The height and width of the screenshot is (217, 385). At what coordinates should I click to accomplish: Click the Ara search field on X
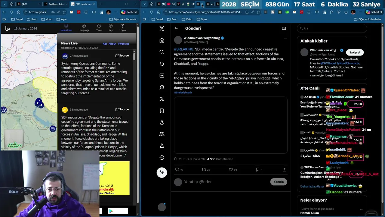[x=332, y=28]
